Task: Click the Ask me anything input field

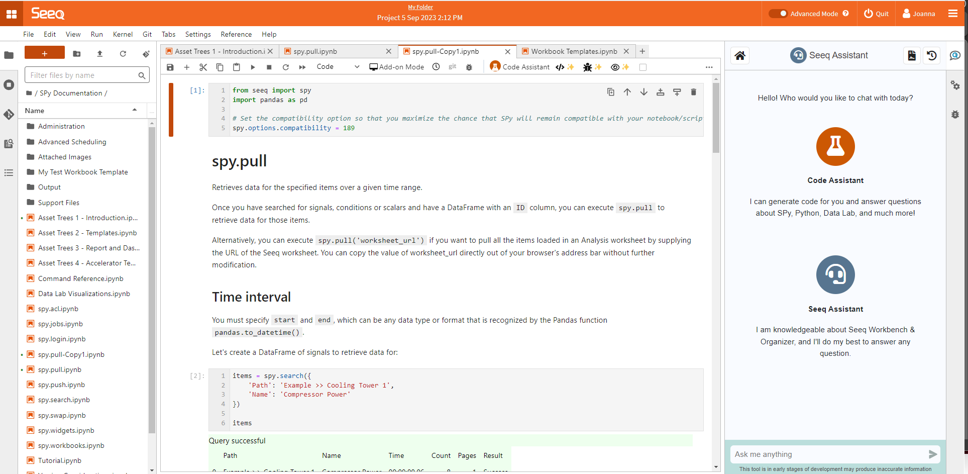Action: coord(828,454)
